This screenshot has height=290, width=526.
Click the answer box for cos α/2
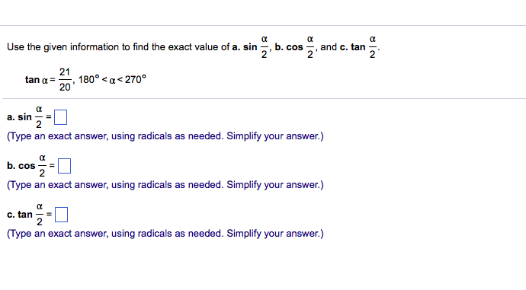click(64, 166)
